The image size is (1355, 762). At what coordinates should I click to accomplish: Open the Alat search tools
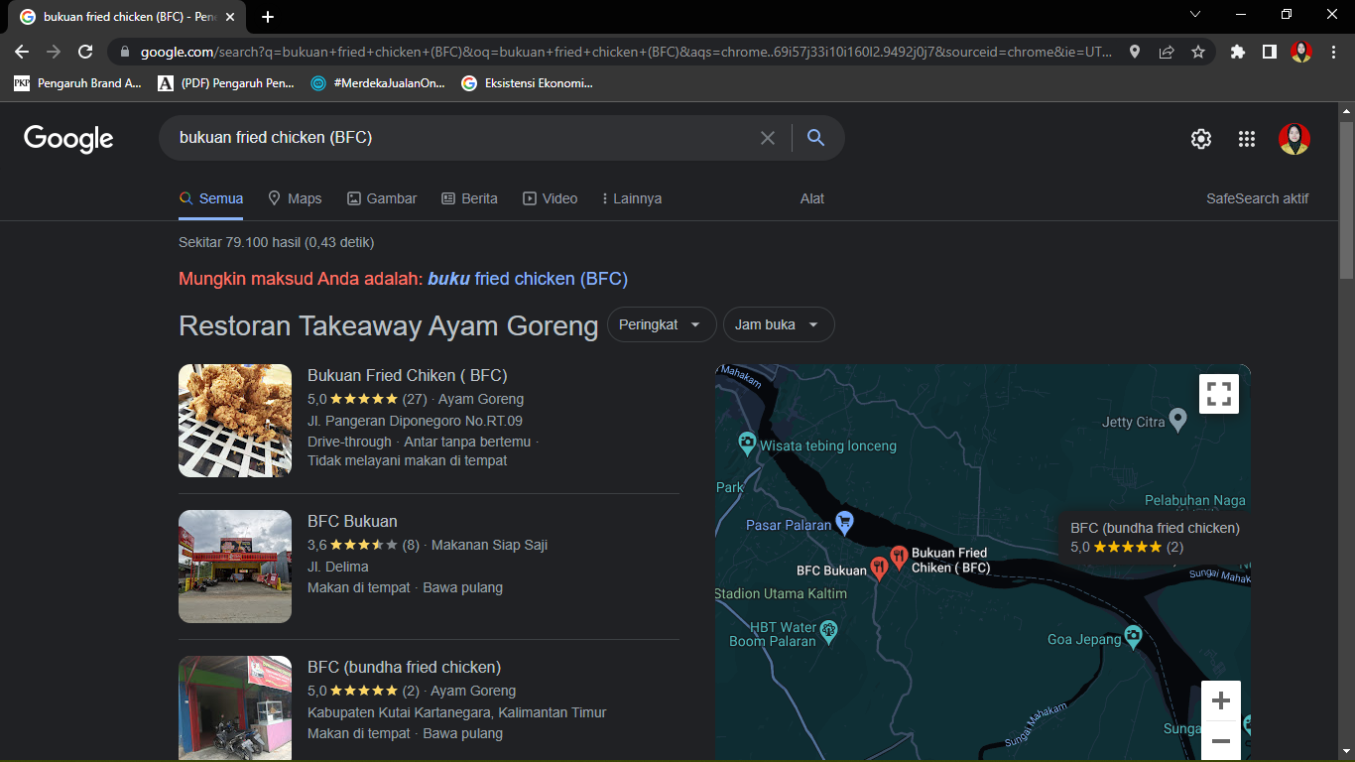pos(812,198)
